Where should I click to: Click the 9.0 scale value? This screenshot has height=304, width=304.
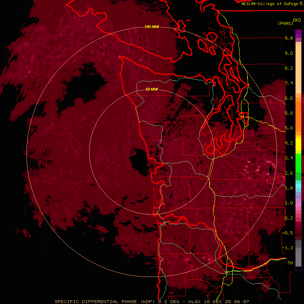pyautogui.click(x=289, y=53)
